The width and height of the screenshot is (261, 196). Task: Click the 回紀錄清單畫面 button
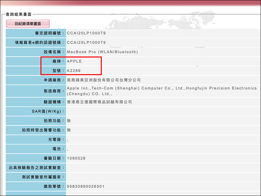(28, 24)
